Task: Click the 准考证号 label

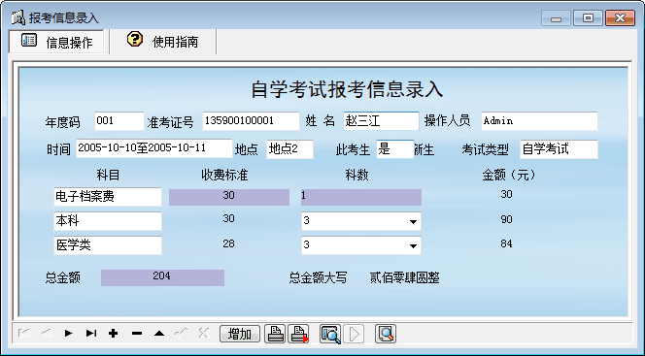Action: [x=170, y=122]
